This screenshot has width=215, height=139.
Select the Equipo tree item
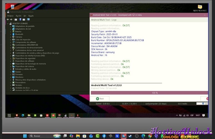click(x=18, y=72)
